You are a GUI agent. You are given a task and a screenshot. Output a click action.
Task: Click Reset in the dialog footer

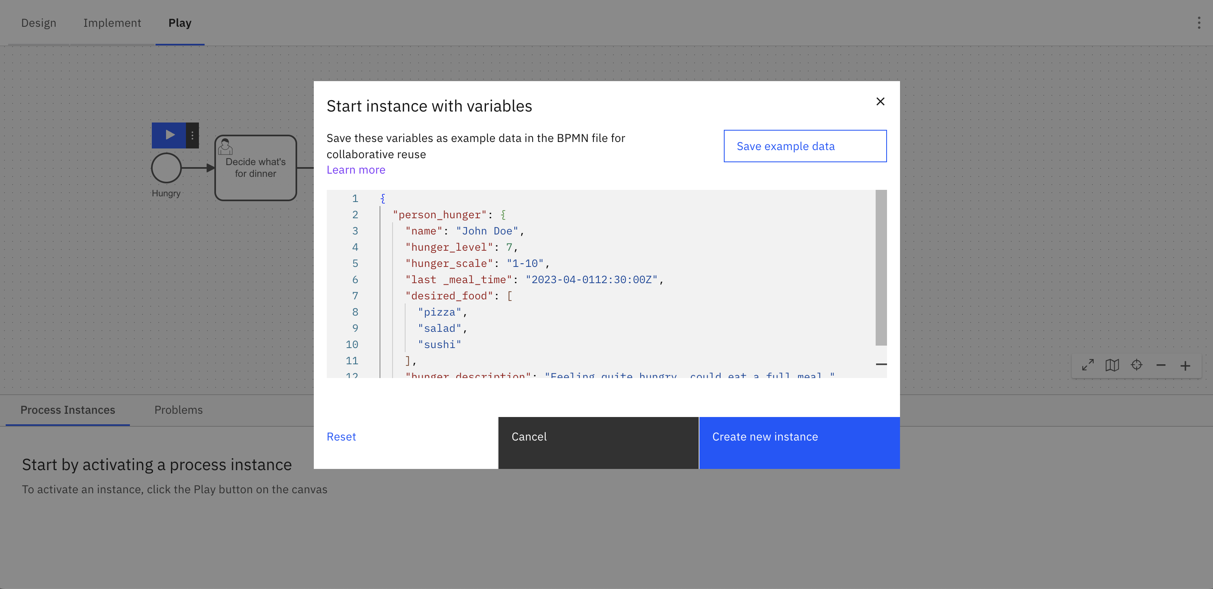click(x=341, y=436)
